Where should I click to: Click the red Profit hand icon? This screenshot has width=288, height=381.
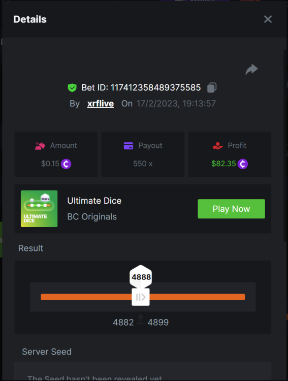[217, 146]
